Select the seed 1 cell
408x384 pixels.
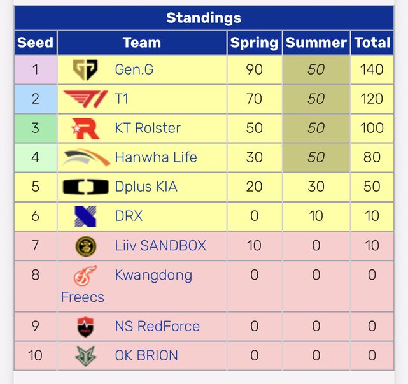(x=35, y=69)
